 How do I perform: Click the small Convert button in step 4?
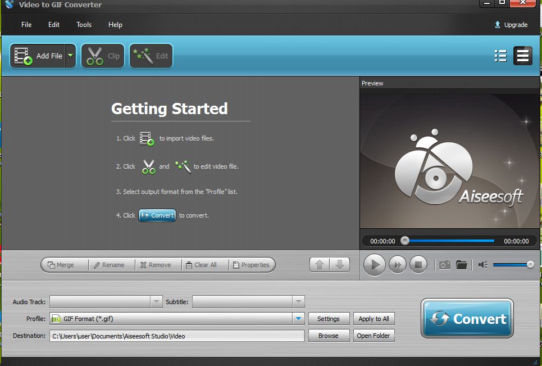coord(157,215)
